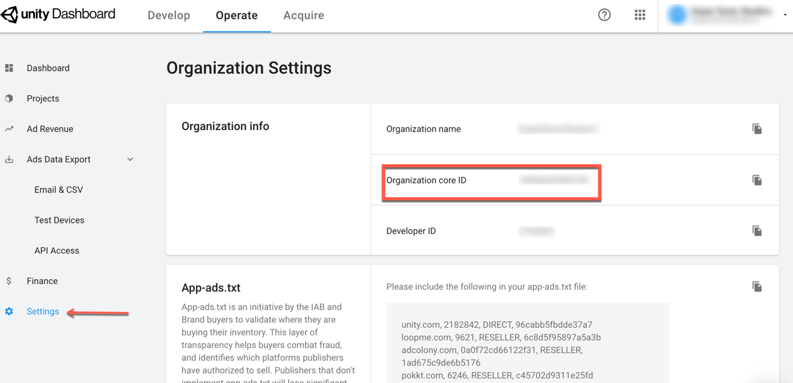Switch to the Develop tab
Viewport: 793px width, 383px height.
169,16
